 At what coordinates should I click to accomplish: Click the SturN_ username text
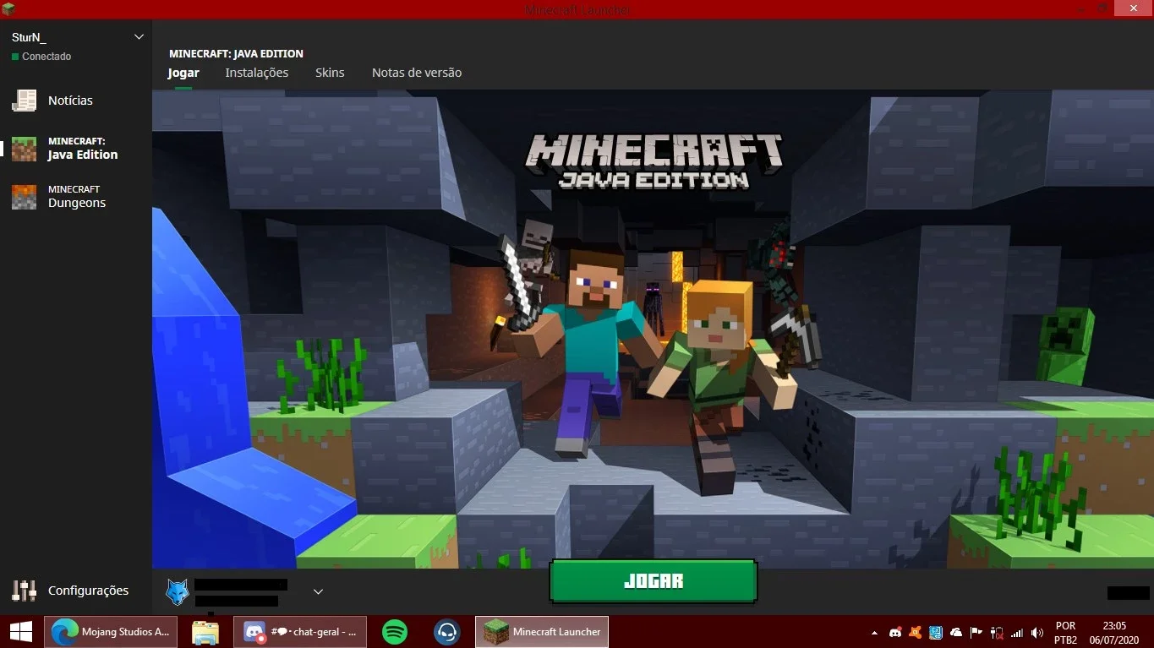coord(30,37)
